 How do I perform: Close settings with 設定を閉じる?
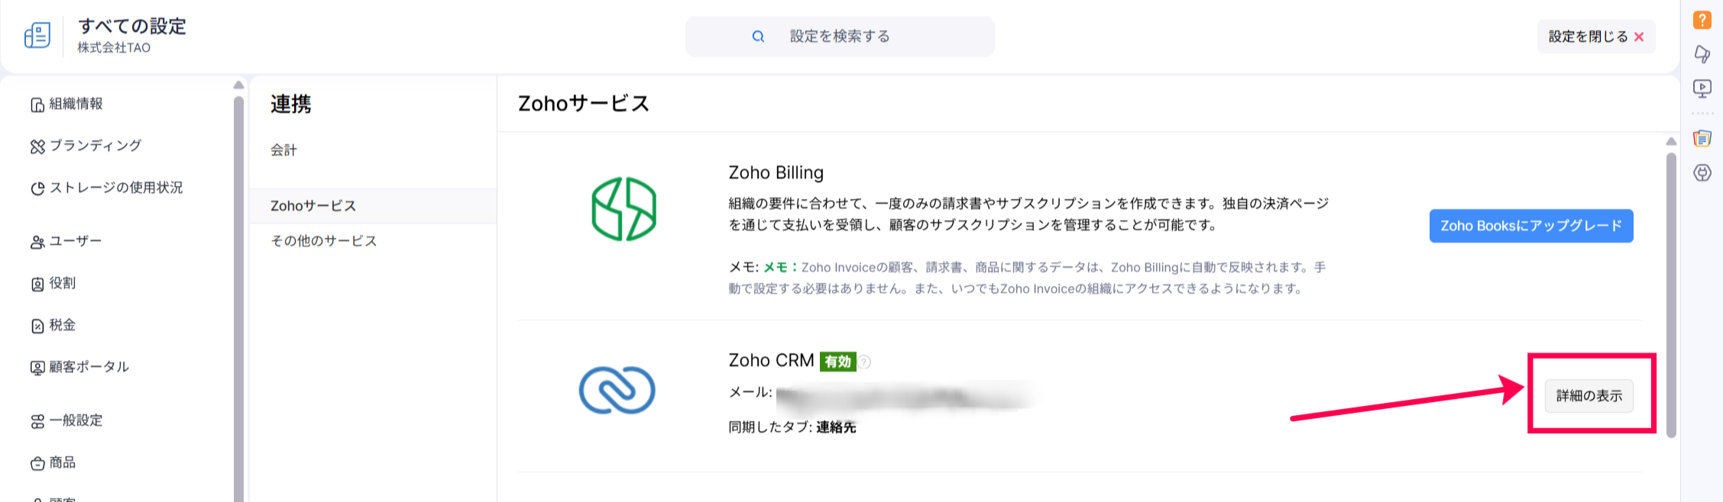tap(1595, 37)
